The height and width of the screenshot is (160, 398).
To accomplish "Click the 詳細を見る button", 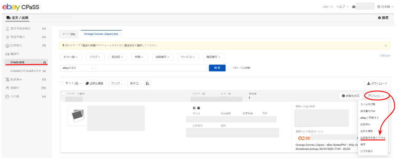I will 351,96.
